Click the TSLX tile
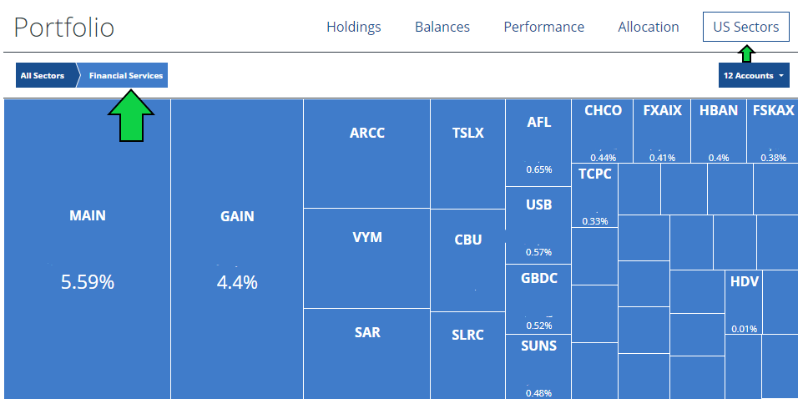Viewport: 798px width, 404px height. click(467, 154)
